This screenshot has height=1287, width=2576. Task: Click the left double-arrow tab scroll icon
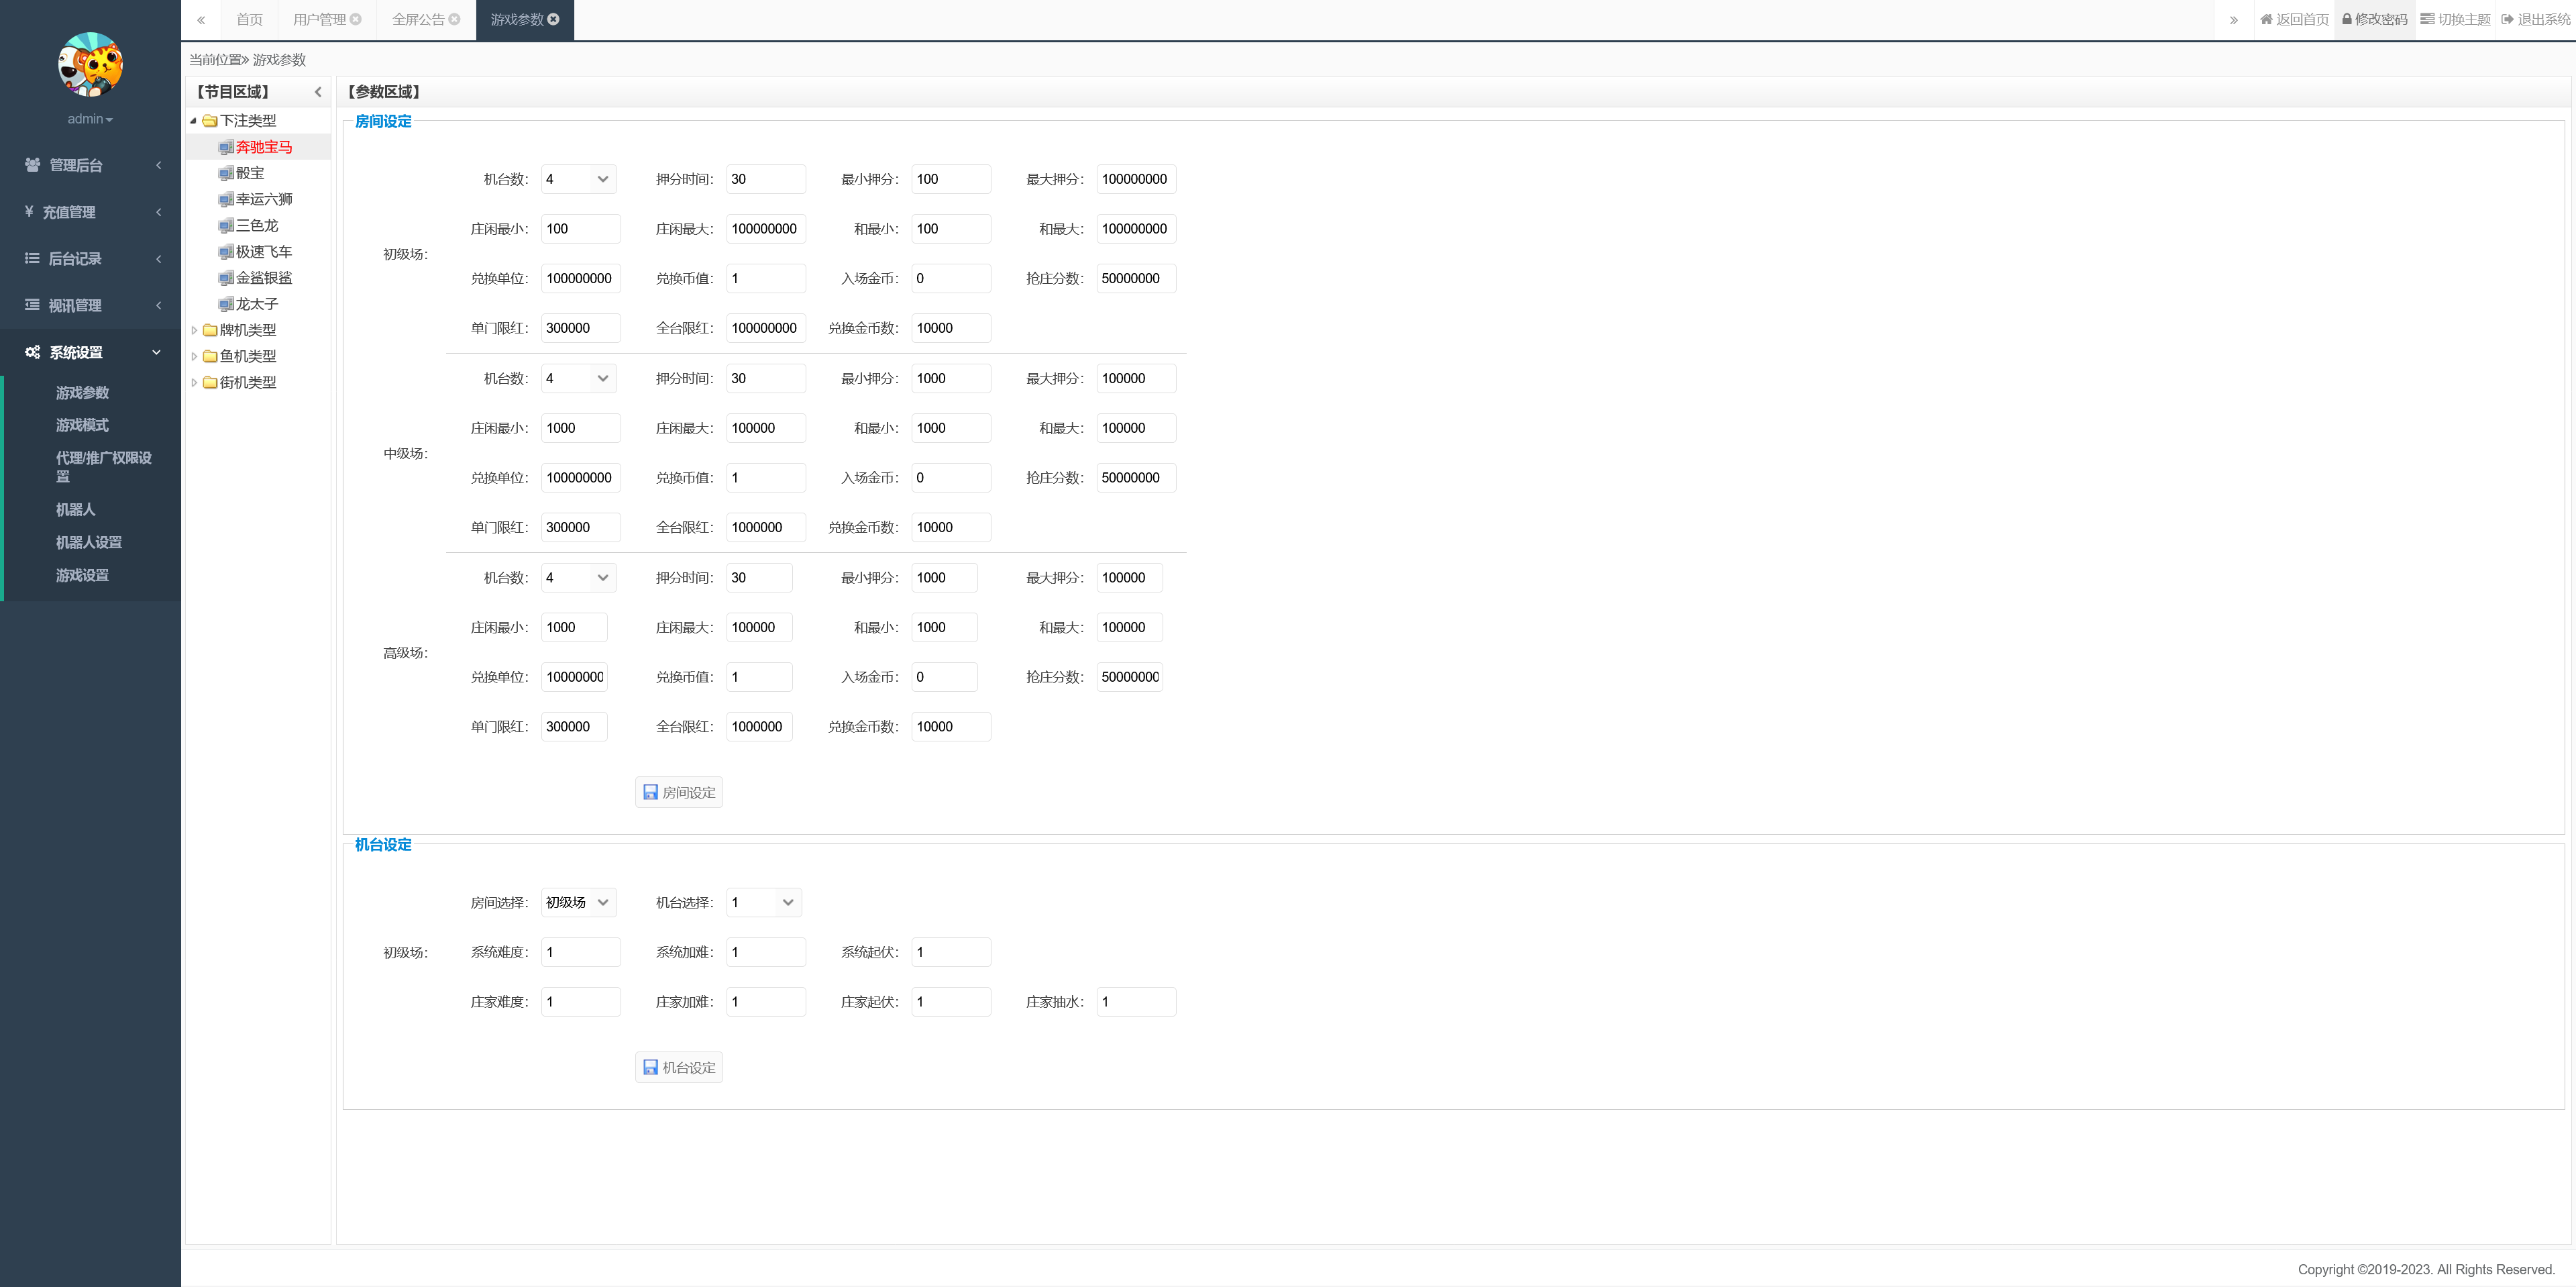[x=201, y=20]
